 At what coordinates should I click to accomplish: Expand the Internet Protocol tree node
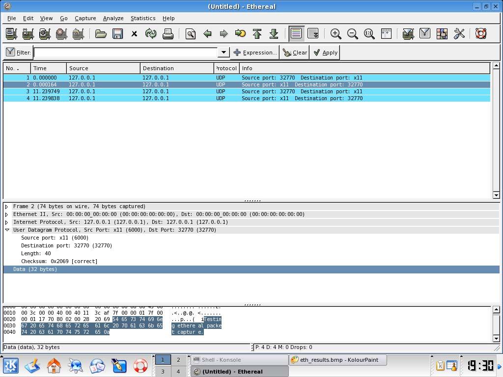(x=7, y=222)
